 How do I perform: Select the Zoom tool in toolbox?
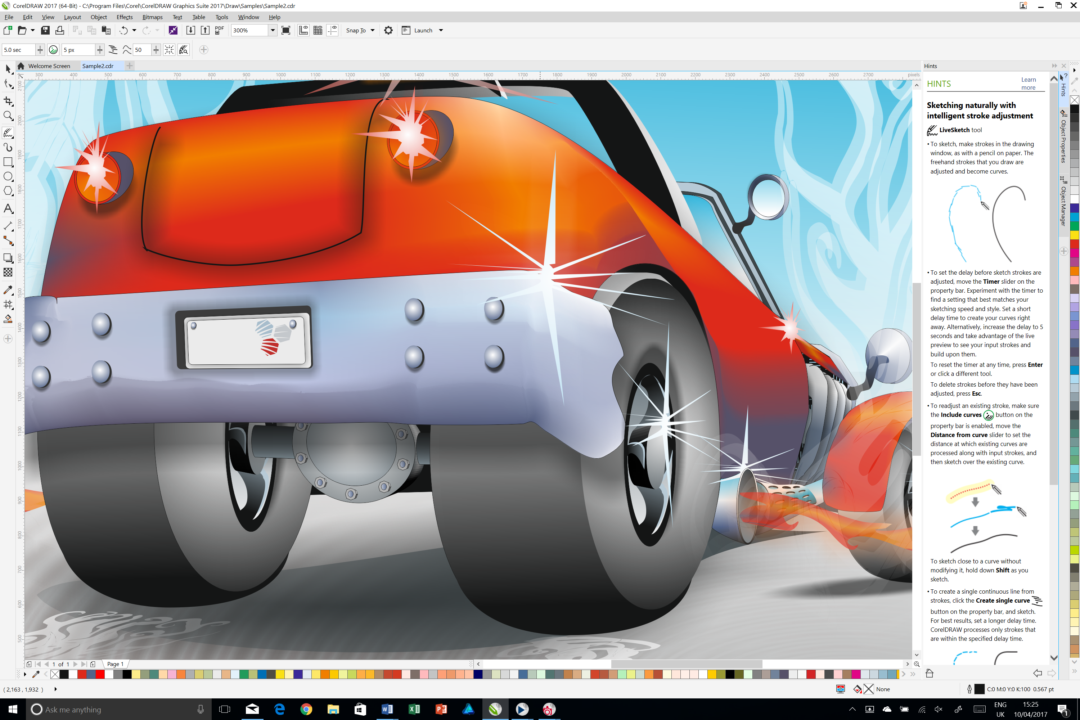[x=8, y=116]
